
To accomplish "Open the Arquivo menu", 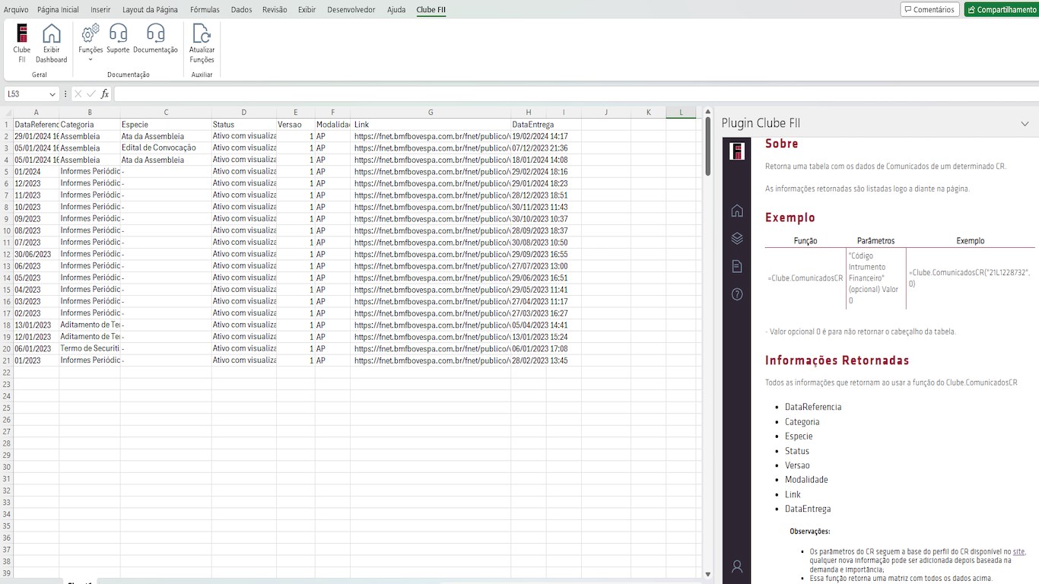I will [16, 10].
